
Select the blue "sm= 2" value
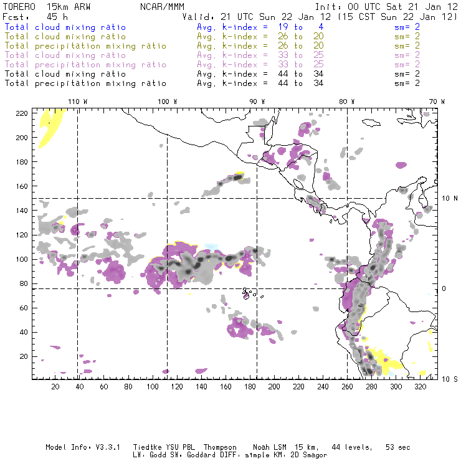[407, 27]
